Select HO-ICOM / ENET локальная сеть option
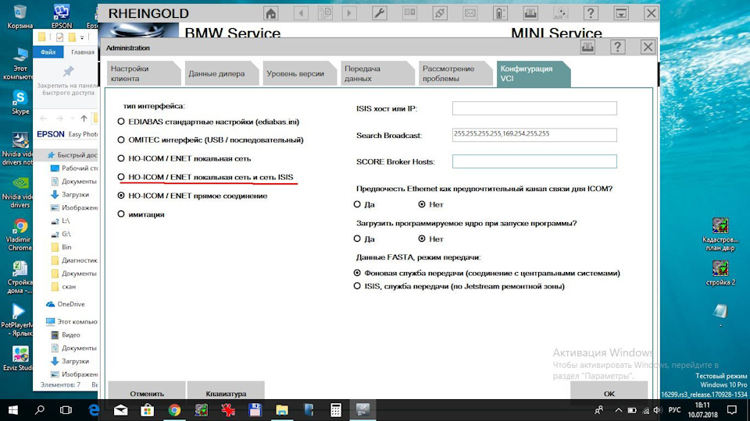750x421 pixels. (121, 158)
